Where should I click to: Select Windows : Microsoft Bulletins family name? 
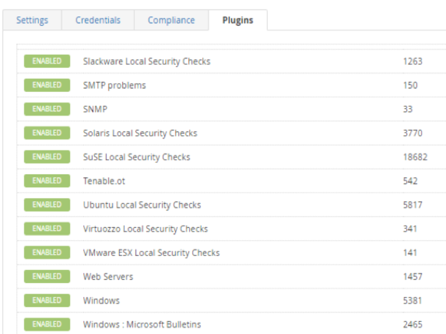142,325
